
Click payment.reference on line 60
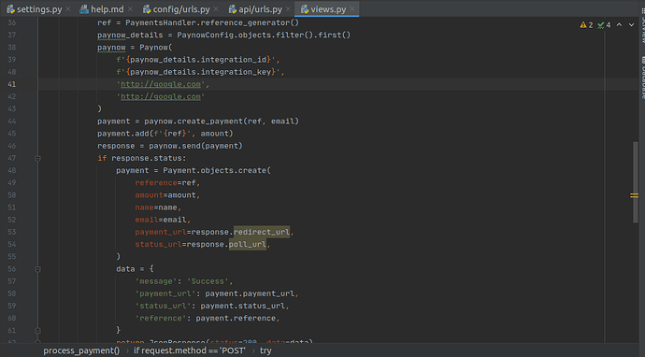[x=236, y=319]
